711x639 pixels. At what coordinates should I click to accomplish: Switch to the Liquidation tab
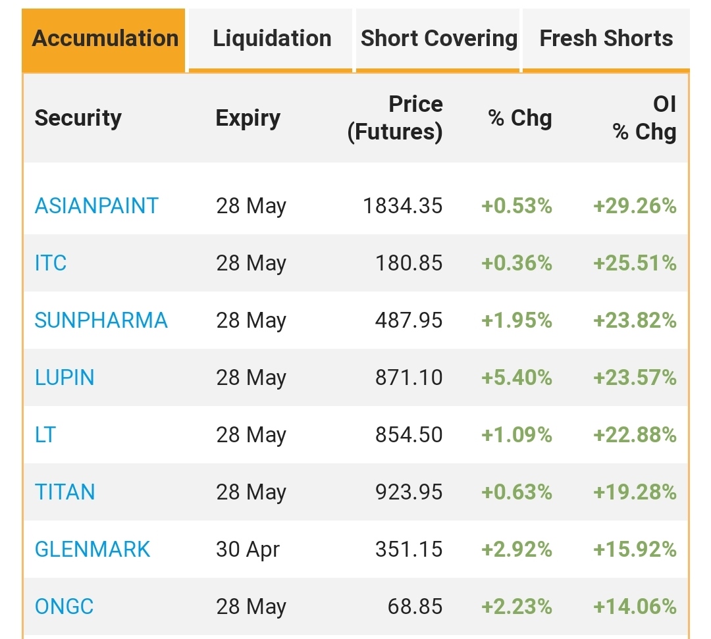[x=271, y=39]
